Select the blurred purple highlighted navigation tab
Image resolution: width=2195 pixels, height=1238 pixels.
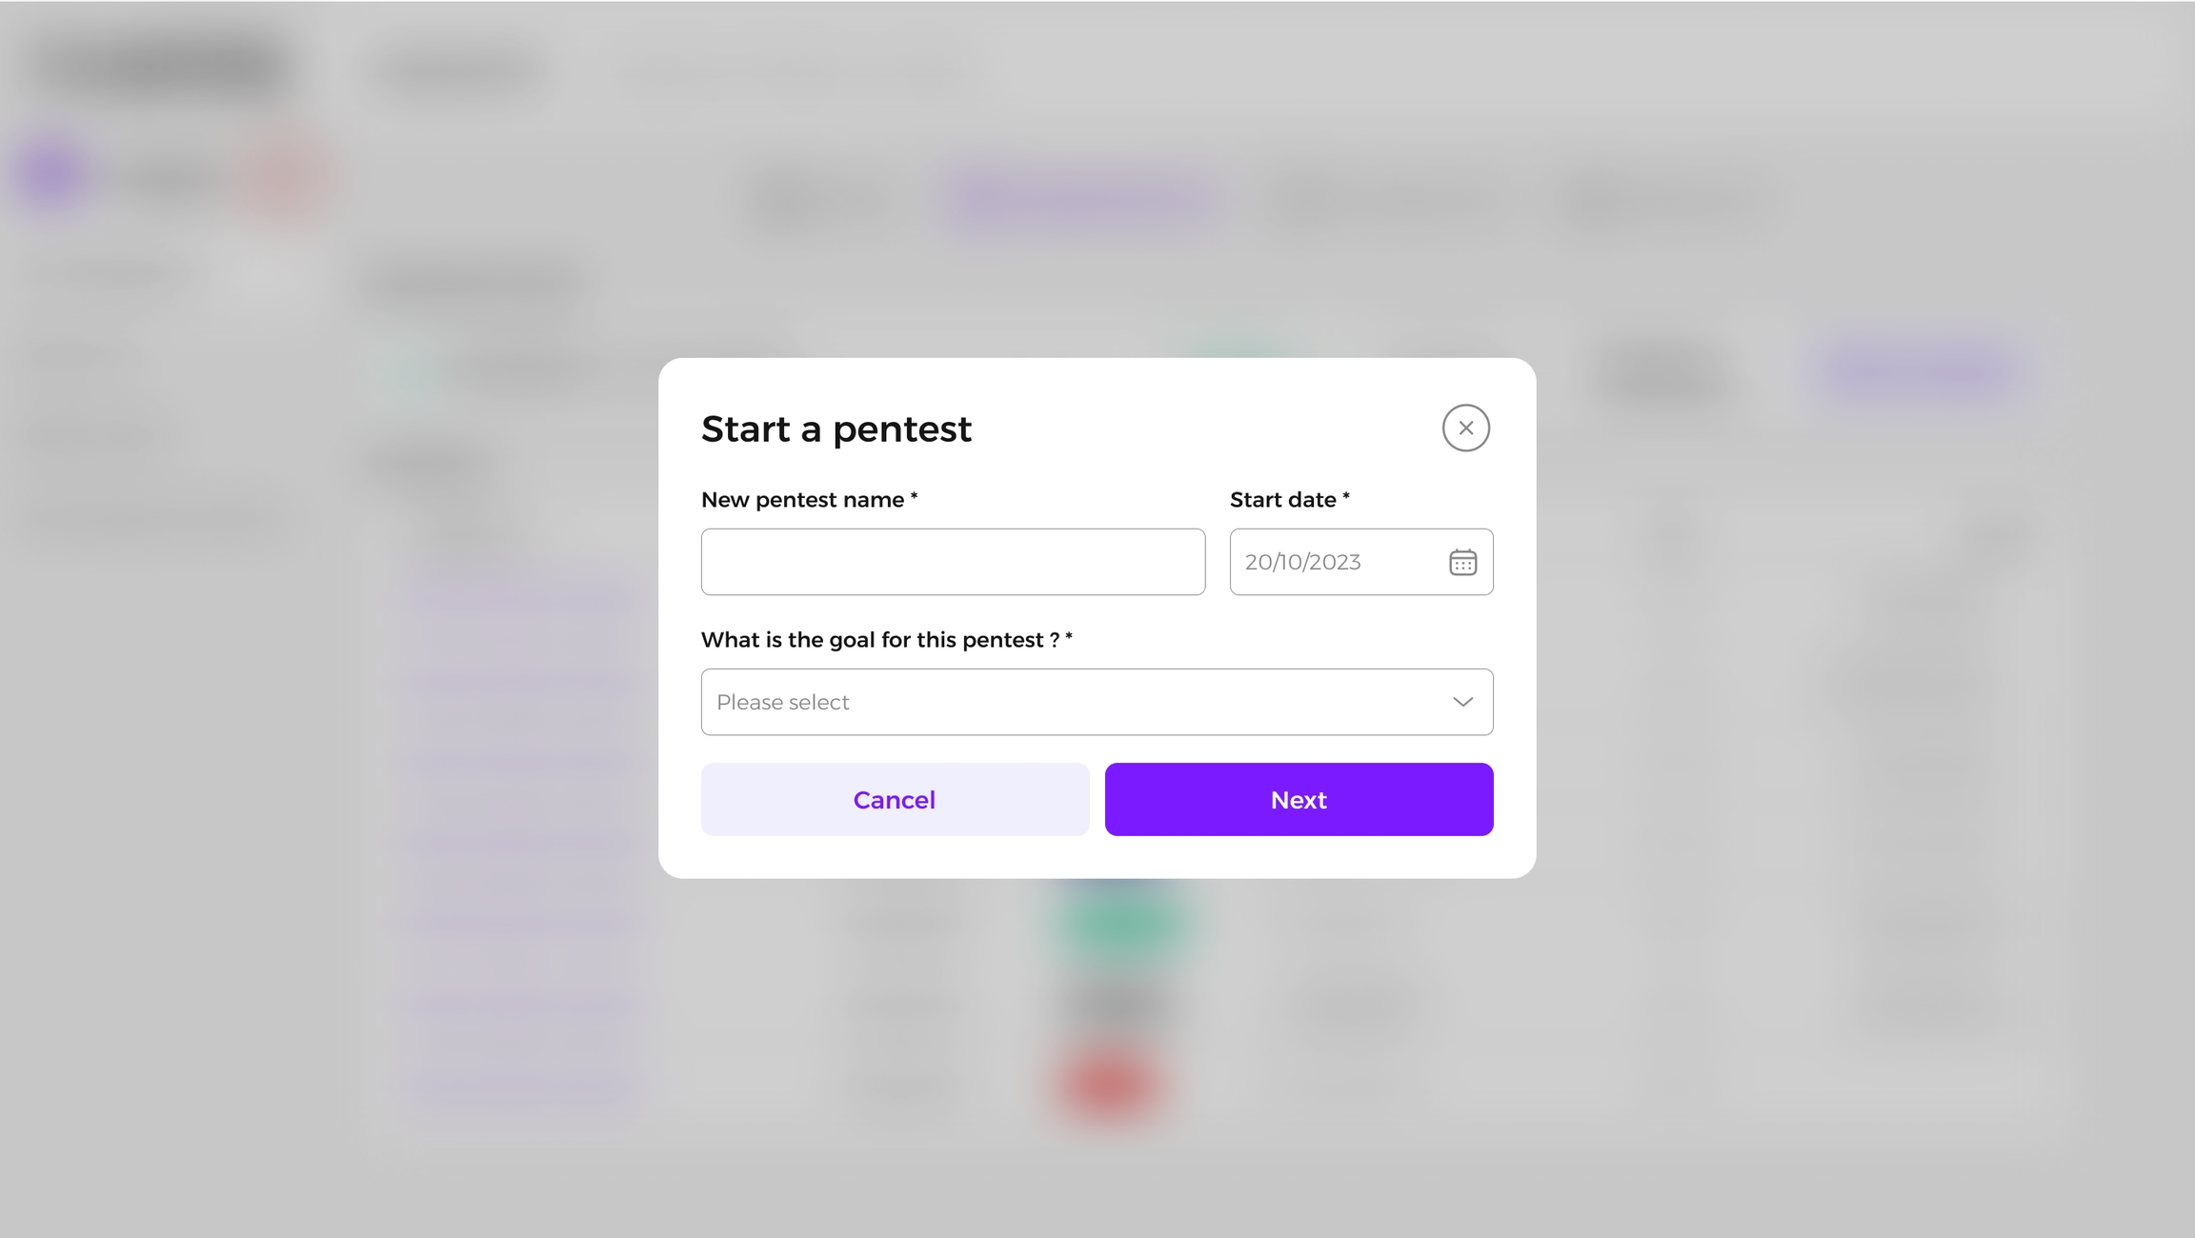1082,201
